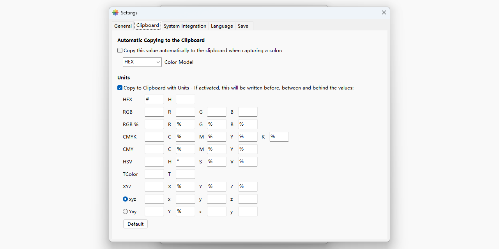Image resolution: width=499 pixels, height=249 pixels.
Task: Click the CMYK row K field
Action: tap(279, 137)
